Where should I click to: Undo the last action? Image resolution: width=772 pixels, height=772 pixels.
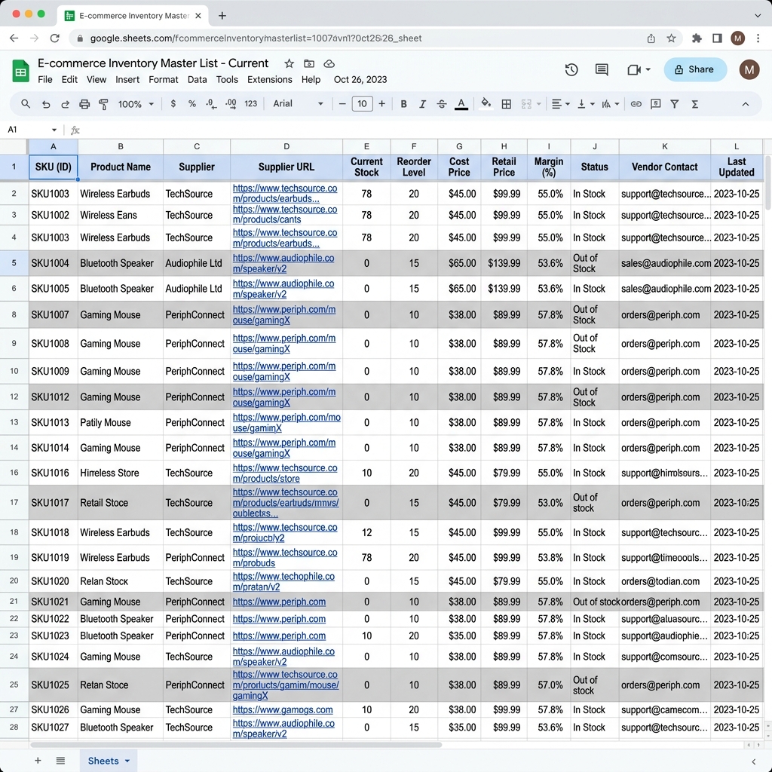coord(46,104)
